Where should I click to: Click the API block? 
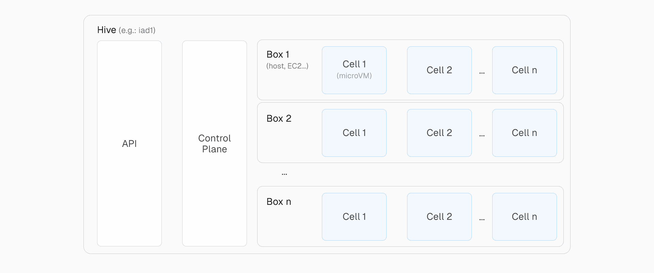[x=129, y=143]
